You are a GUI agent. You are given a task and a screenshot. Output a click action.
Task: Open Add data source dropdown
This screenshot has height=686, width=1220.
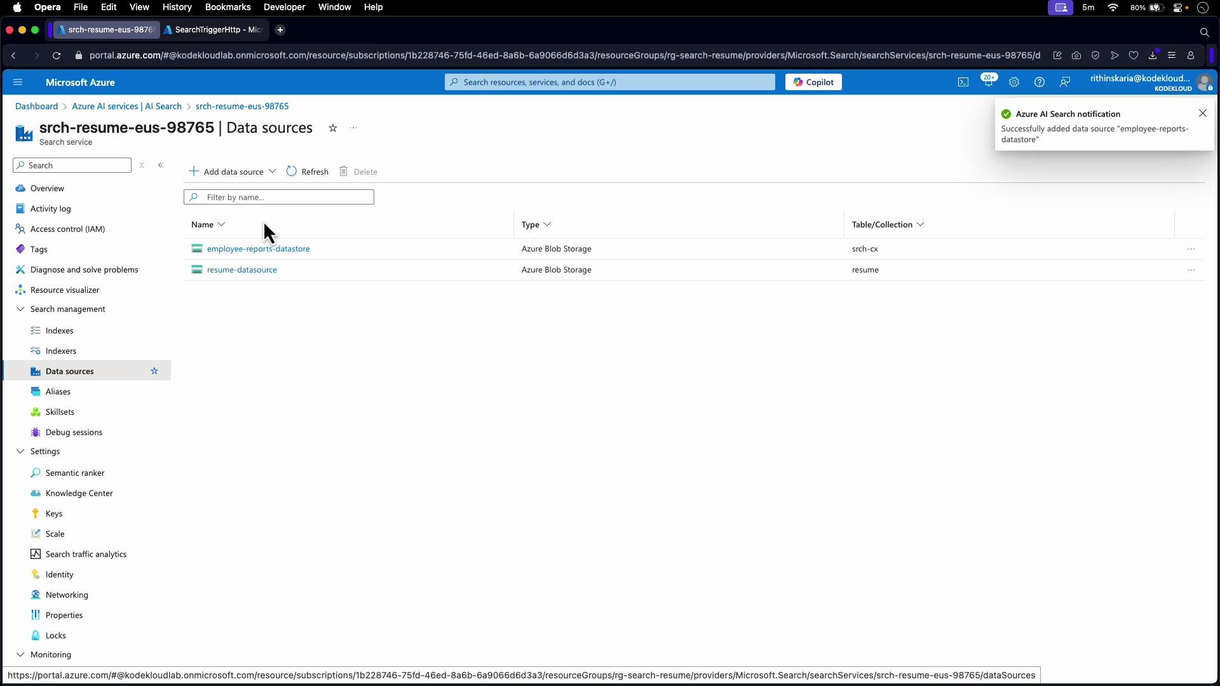click(233, 171)
